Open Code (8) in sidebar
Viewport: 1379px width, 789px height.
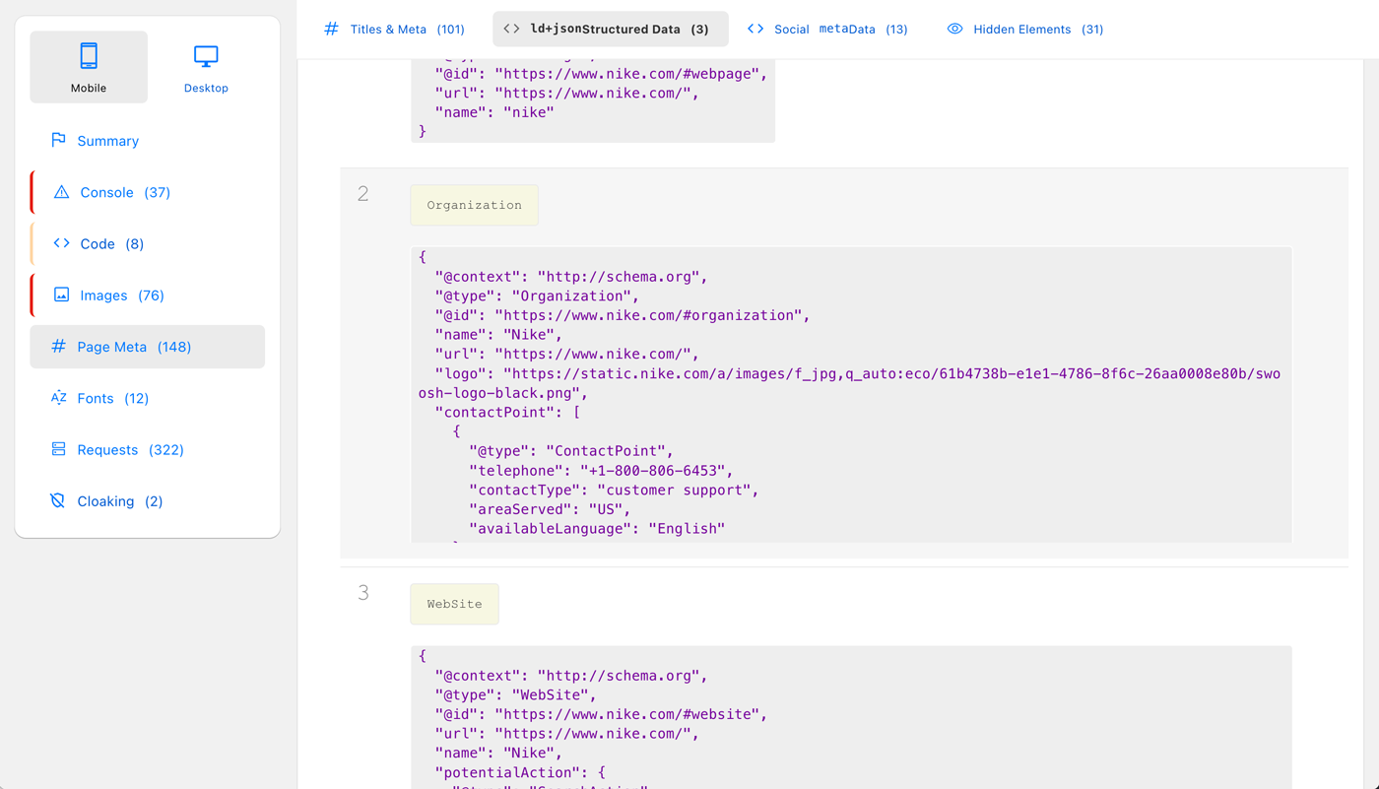[x=148, y=243]
